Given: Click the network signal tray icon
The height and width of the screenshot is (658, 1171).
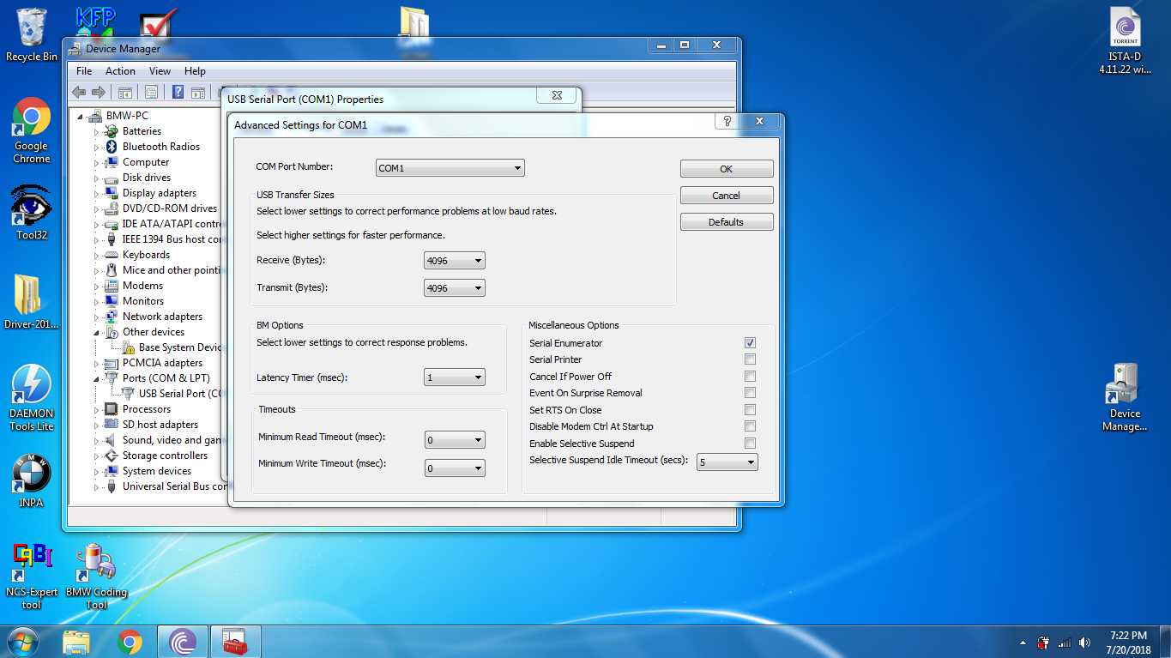Looking at the screenshot, I should pyautogui.click(x=1065, y=643).
